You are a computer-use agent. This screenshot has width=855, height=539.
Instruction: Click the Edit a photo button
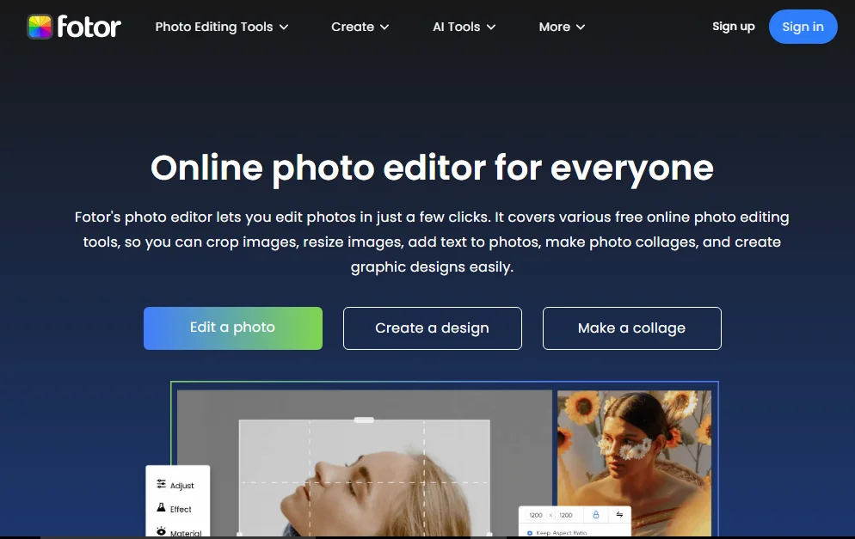coord(233,328)
